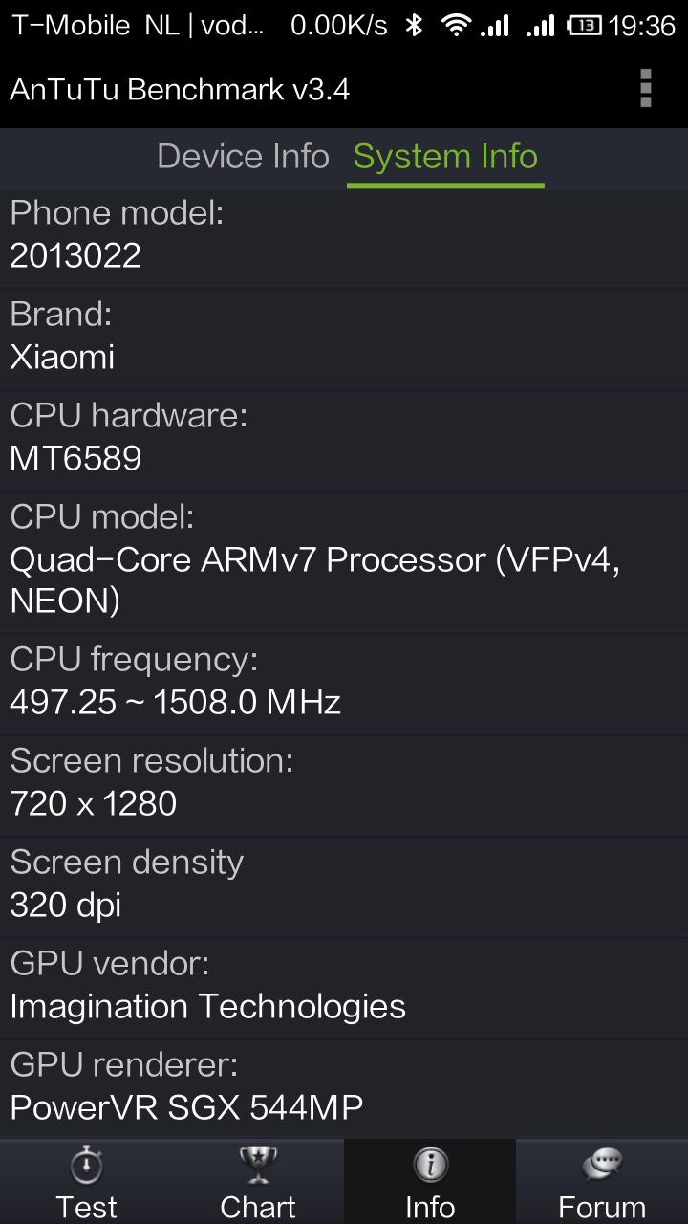The image size is (688, 1224).
Task: Select the Phone model 2013022 row
Action: [344, 236]
